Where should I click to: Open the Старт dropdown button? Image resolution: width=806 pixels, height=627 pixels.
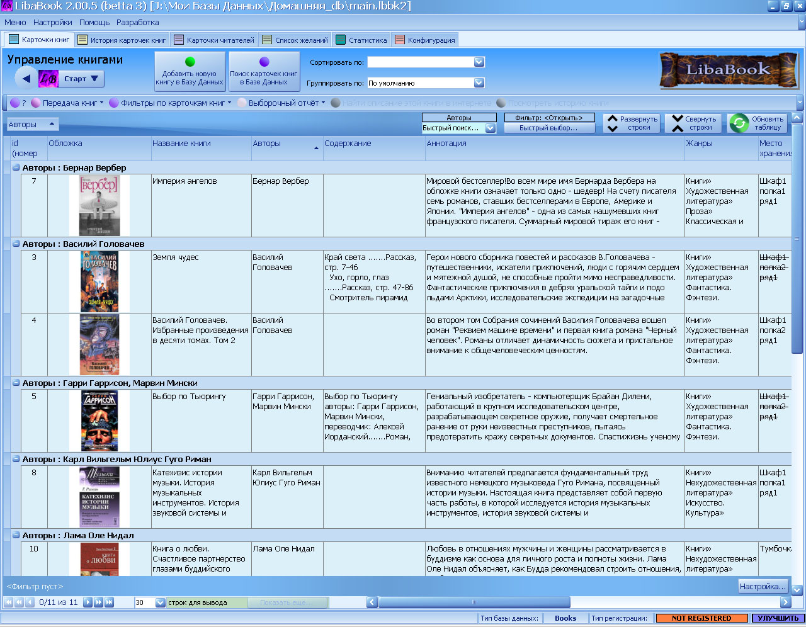[x=81, y=79]
